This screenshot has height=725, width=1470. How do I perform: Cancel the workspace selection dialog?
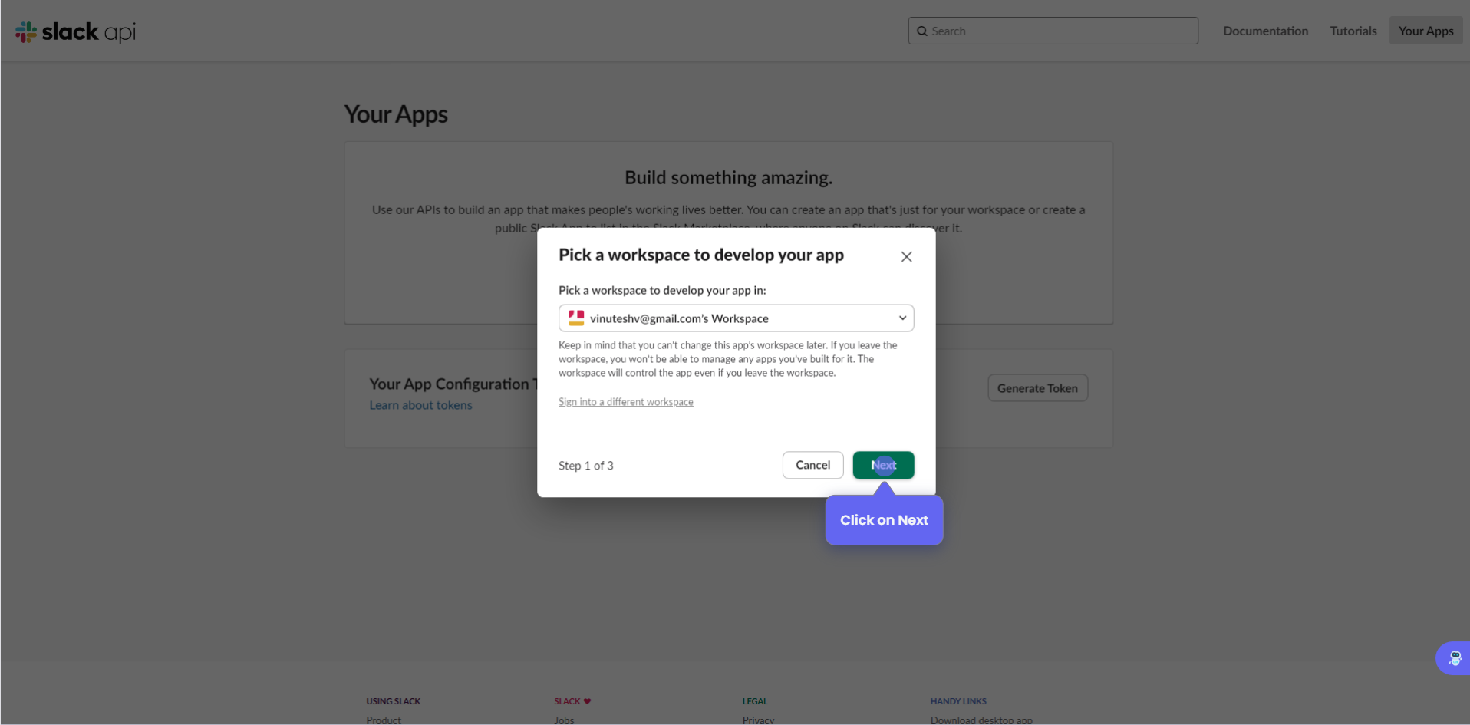click(x=812, y=465)
